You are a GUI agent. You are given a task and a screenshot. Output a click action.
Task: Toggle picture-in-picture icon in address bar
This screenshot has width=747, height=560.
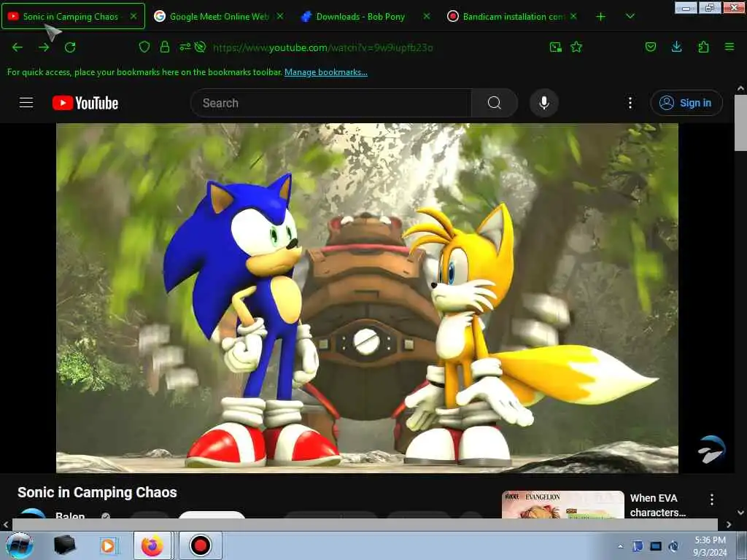[x=555, y=47]
